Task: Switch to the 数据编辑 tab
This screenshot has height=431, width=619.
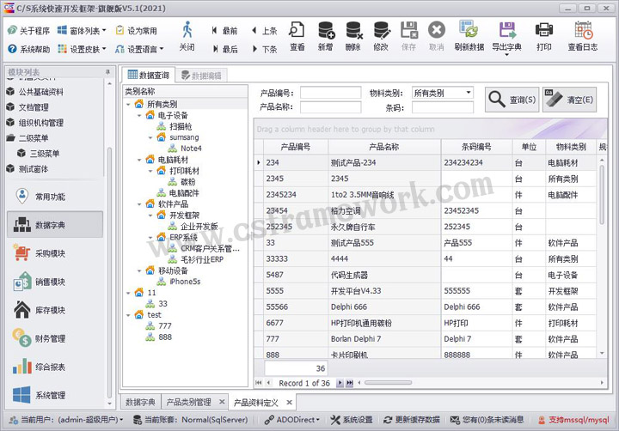Action: [199, 76]
